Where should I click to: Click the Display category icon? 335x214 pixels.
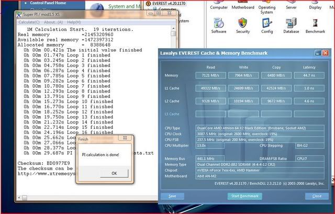[315, 7]
